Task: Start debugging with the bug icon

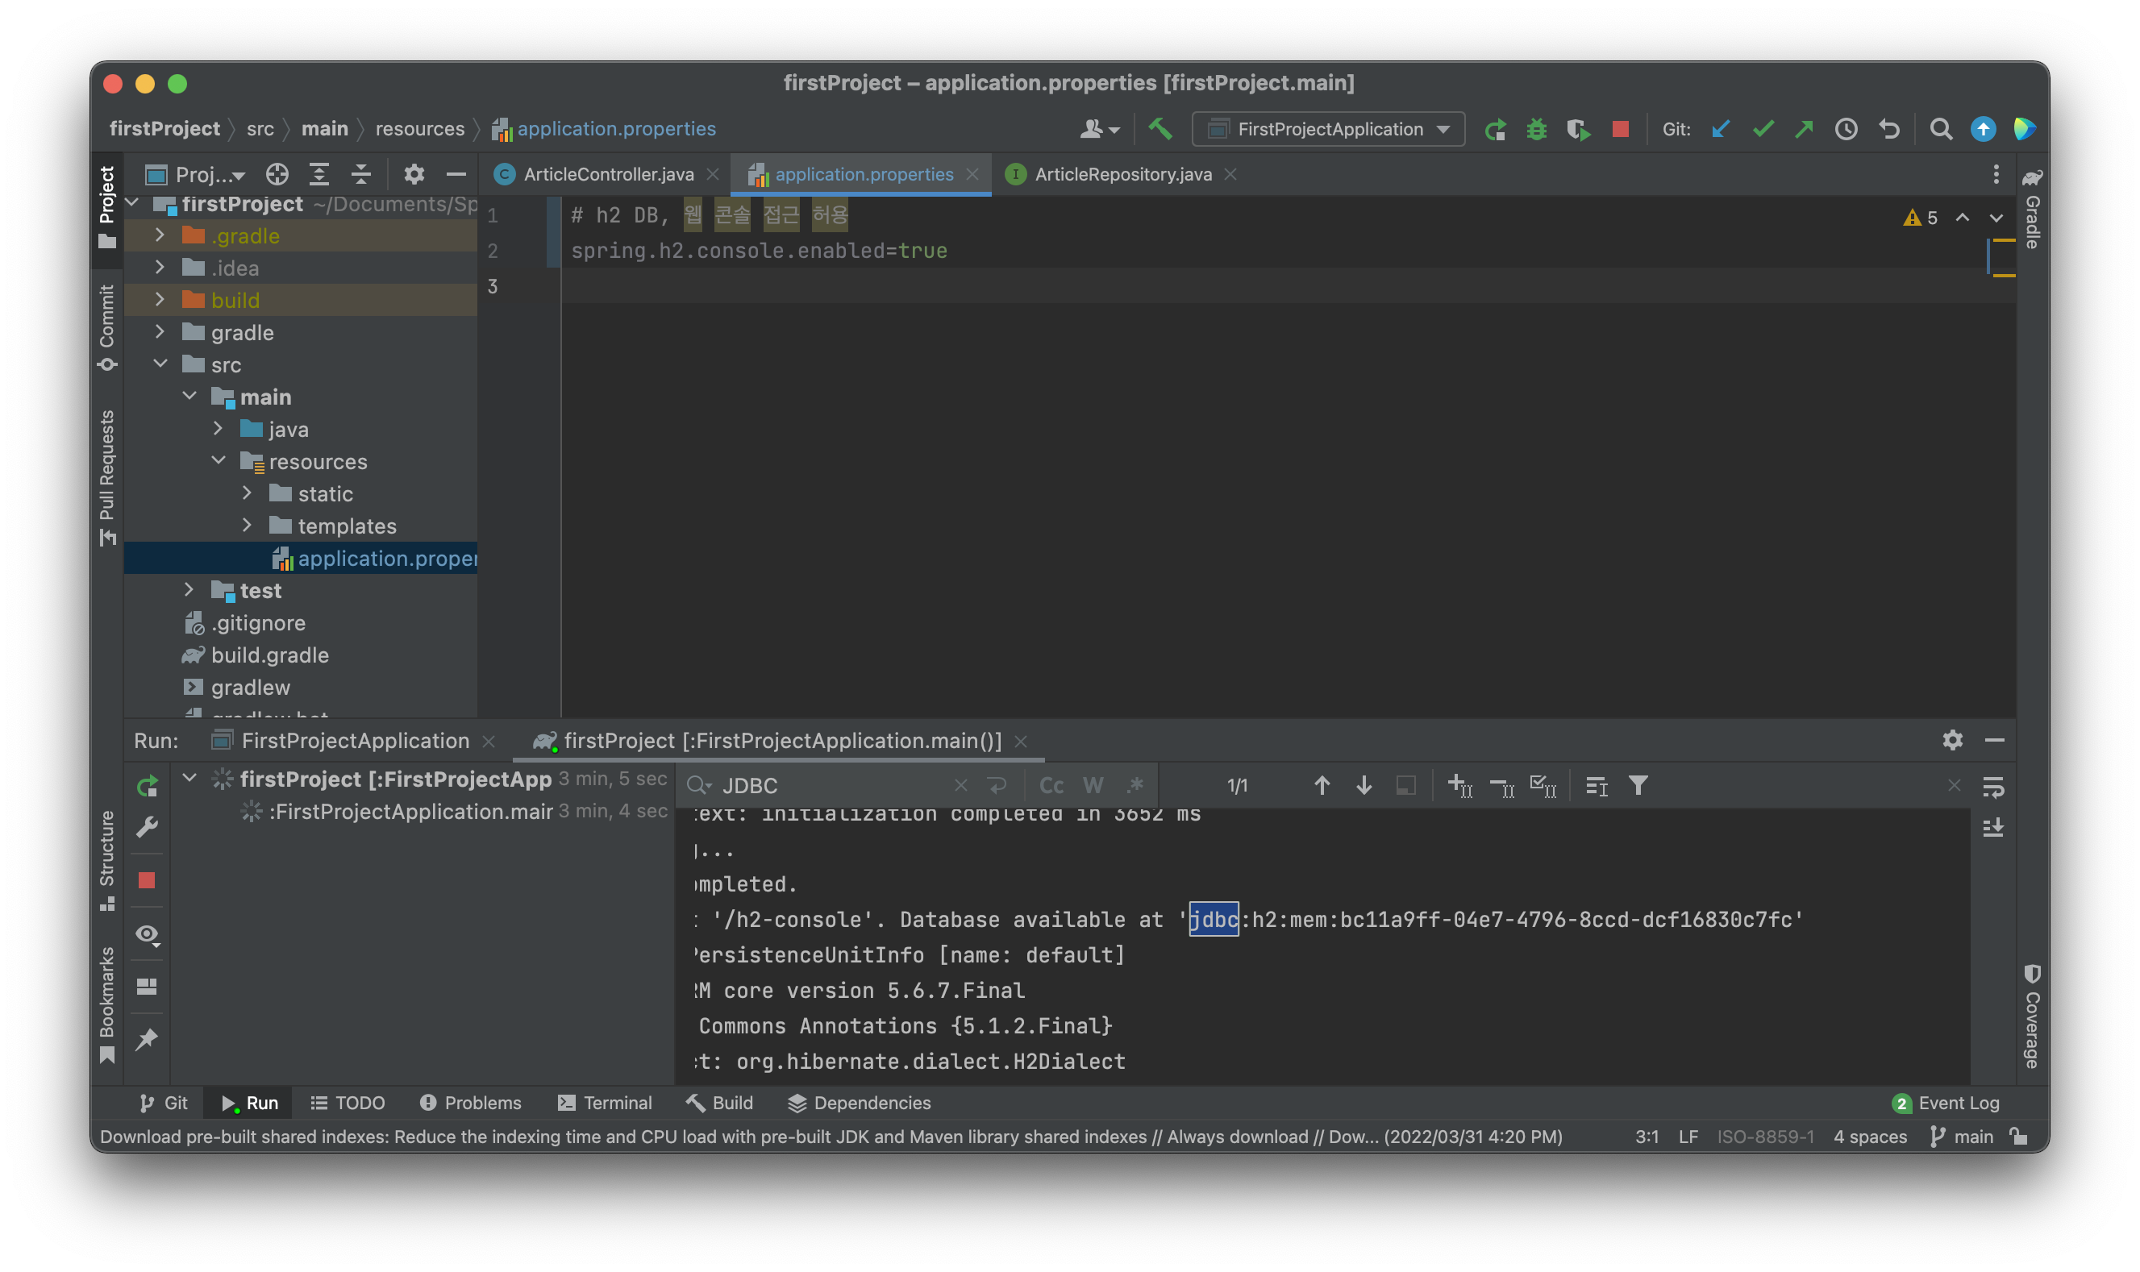Action: [1537, 129]
